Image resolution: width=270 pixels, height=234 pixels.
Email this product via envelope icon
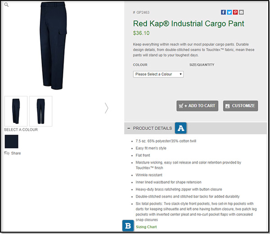241,12
